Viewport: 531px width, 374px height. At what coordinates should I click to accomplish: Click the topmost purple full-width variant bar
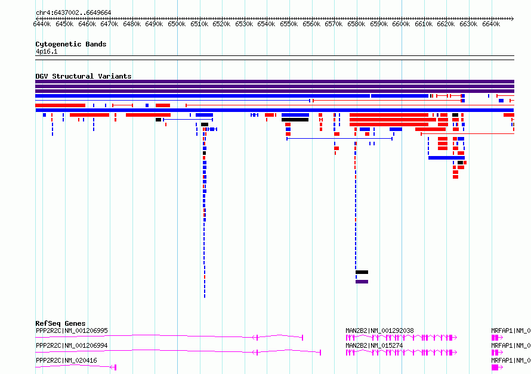274,82
